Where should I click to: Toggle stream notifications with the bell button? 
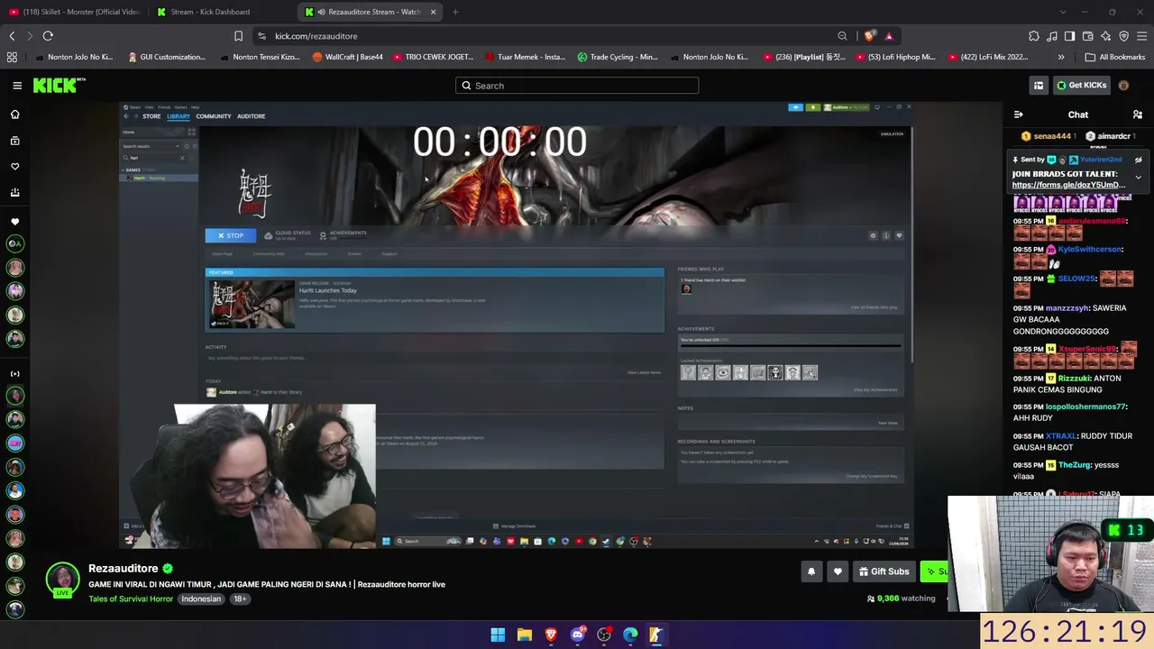811,571
